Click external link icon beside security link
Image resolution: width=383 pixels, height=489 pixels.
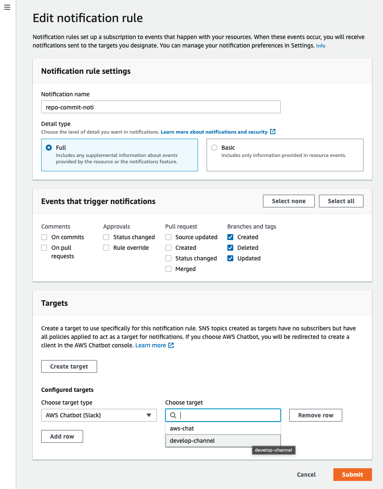[x=273, y=132]
